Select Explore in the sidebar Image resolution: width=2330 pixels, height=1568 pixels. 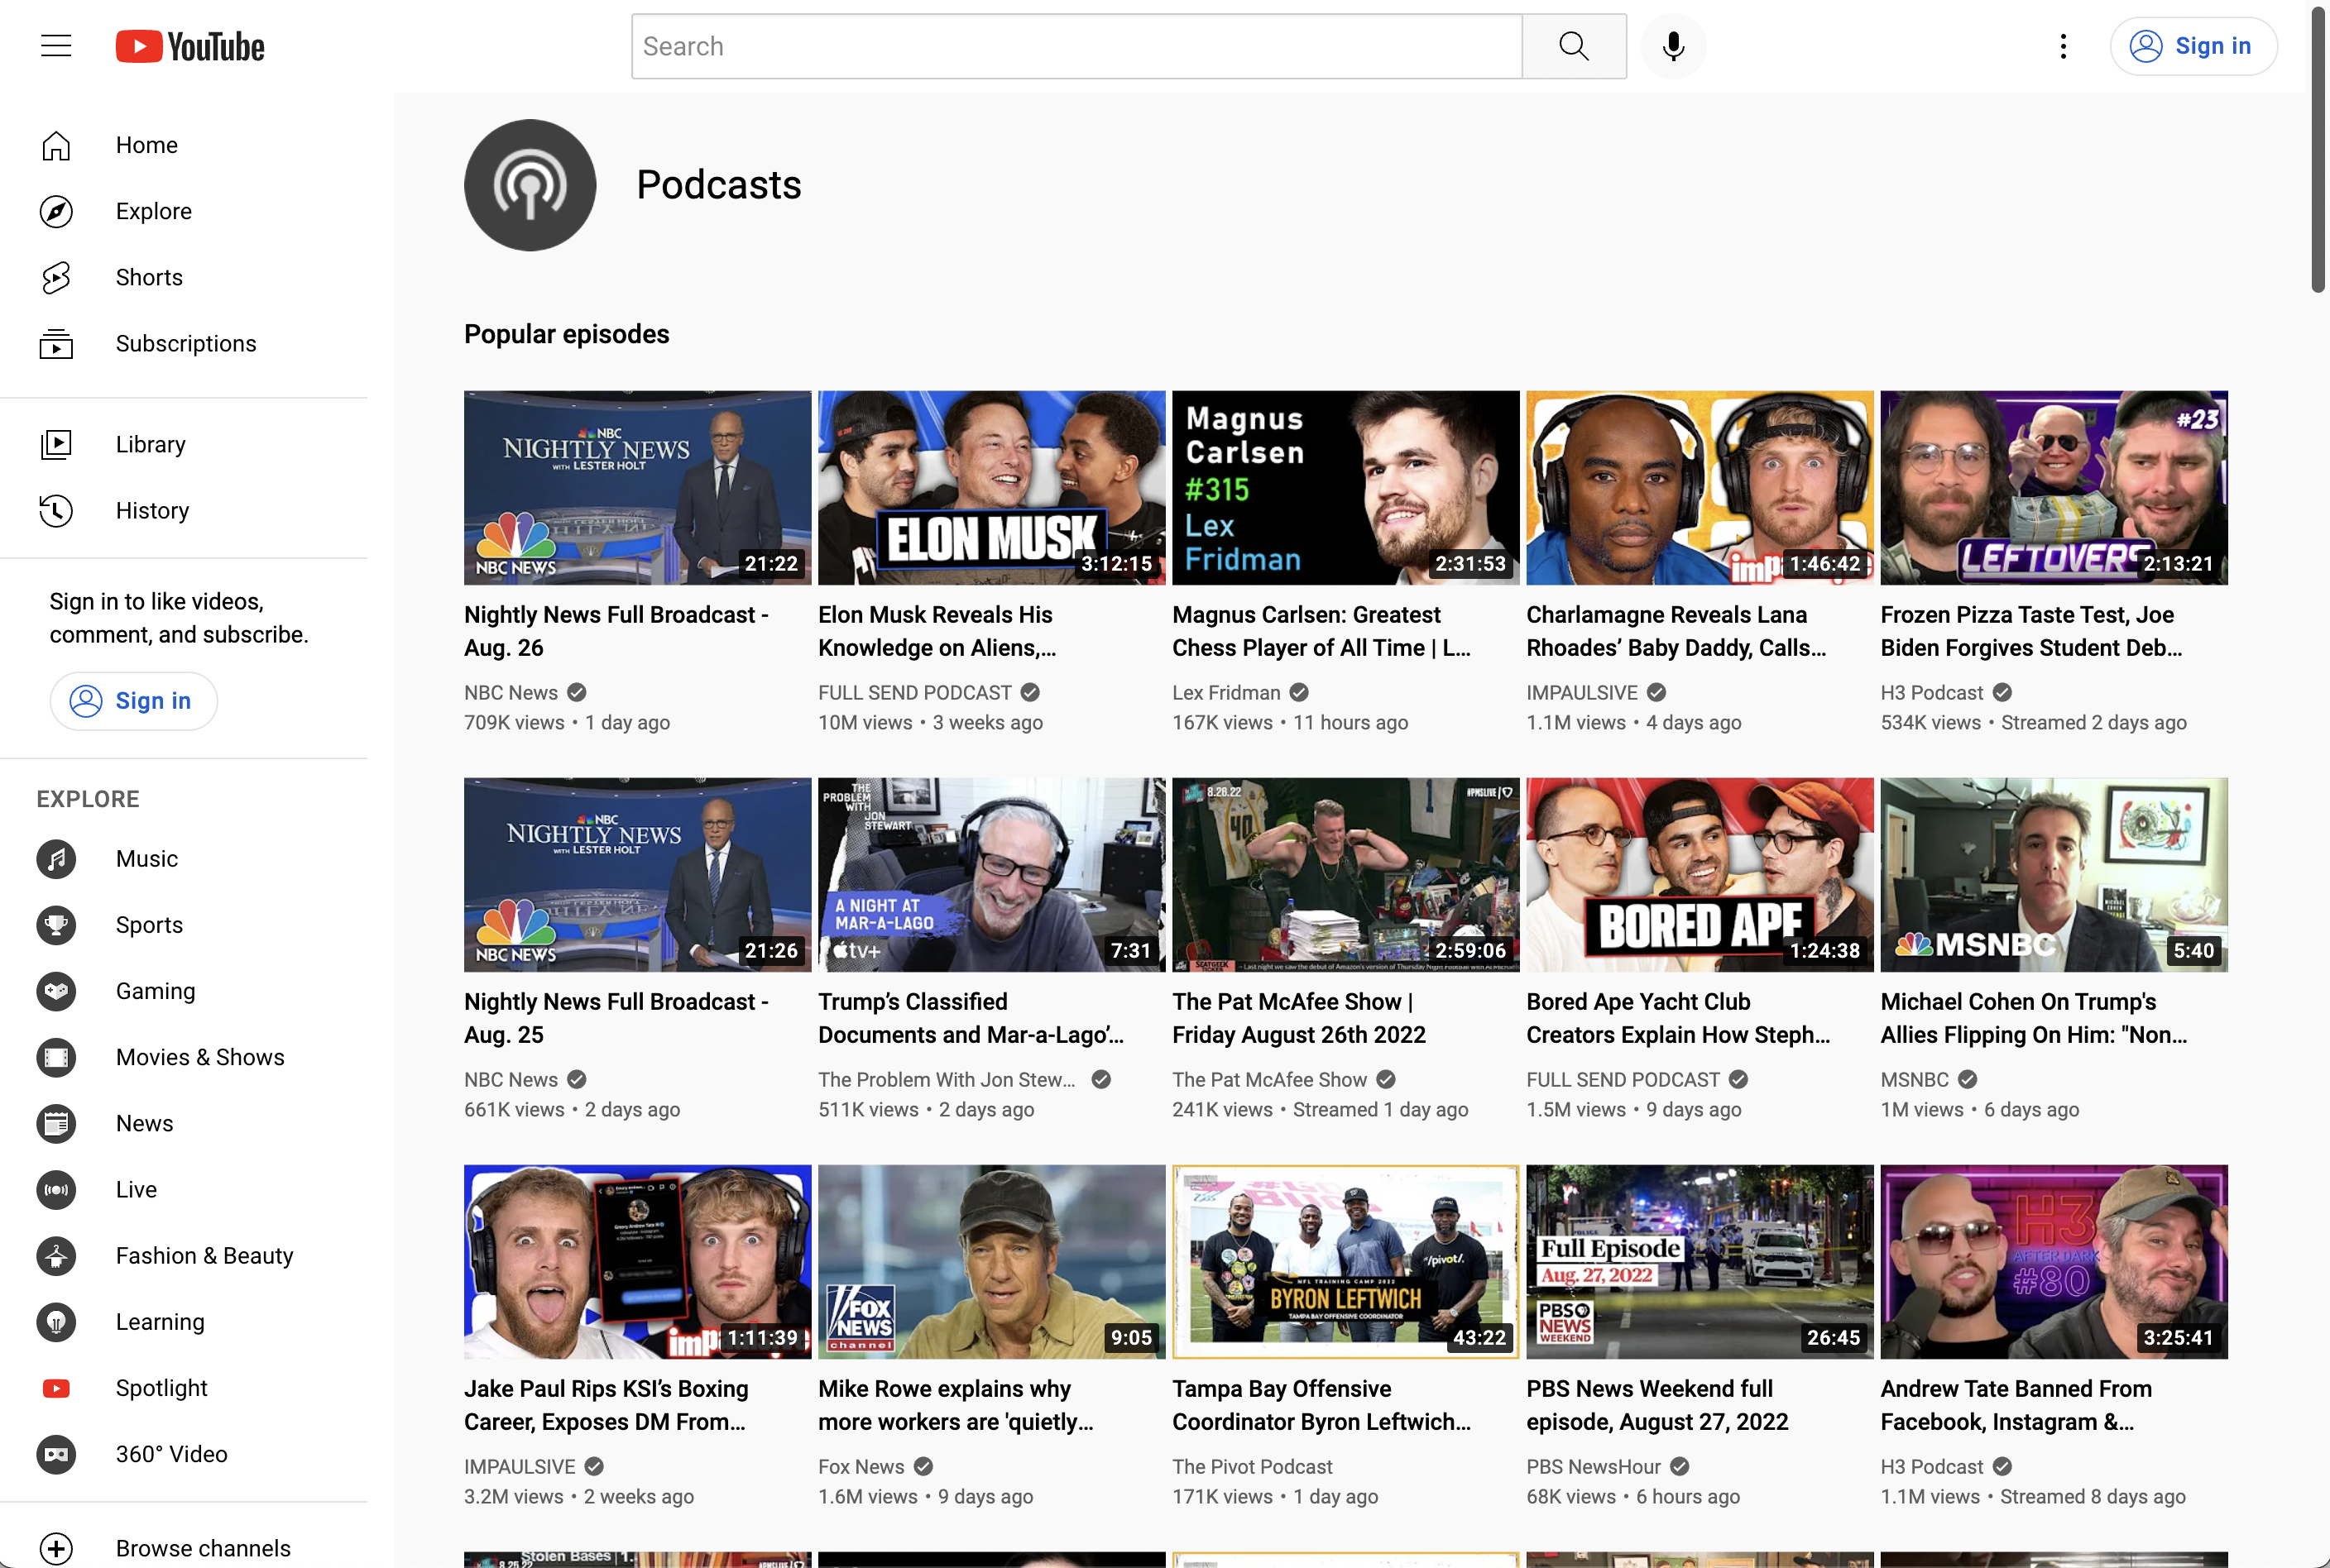(184, 211)
